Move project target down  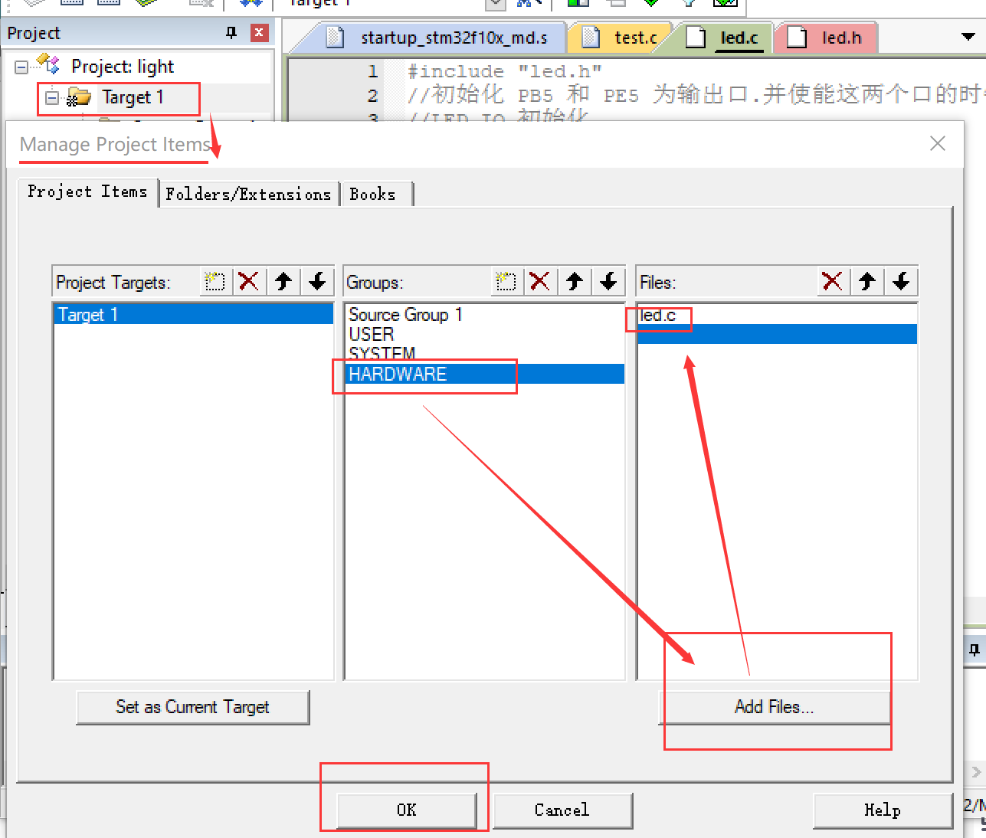coord(317,282)
